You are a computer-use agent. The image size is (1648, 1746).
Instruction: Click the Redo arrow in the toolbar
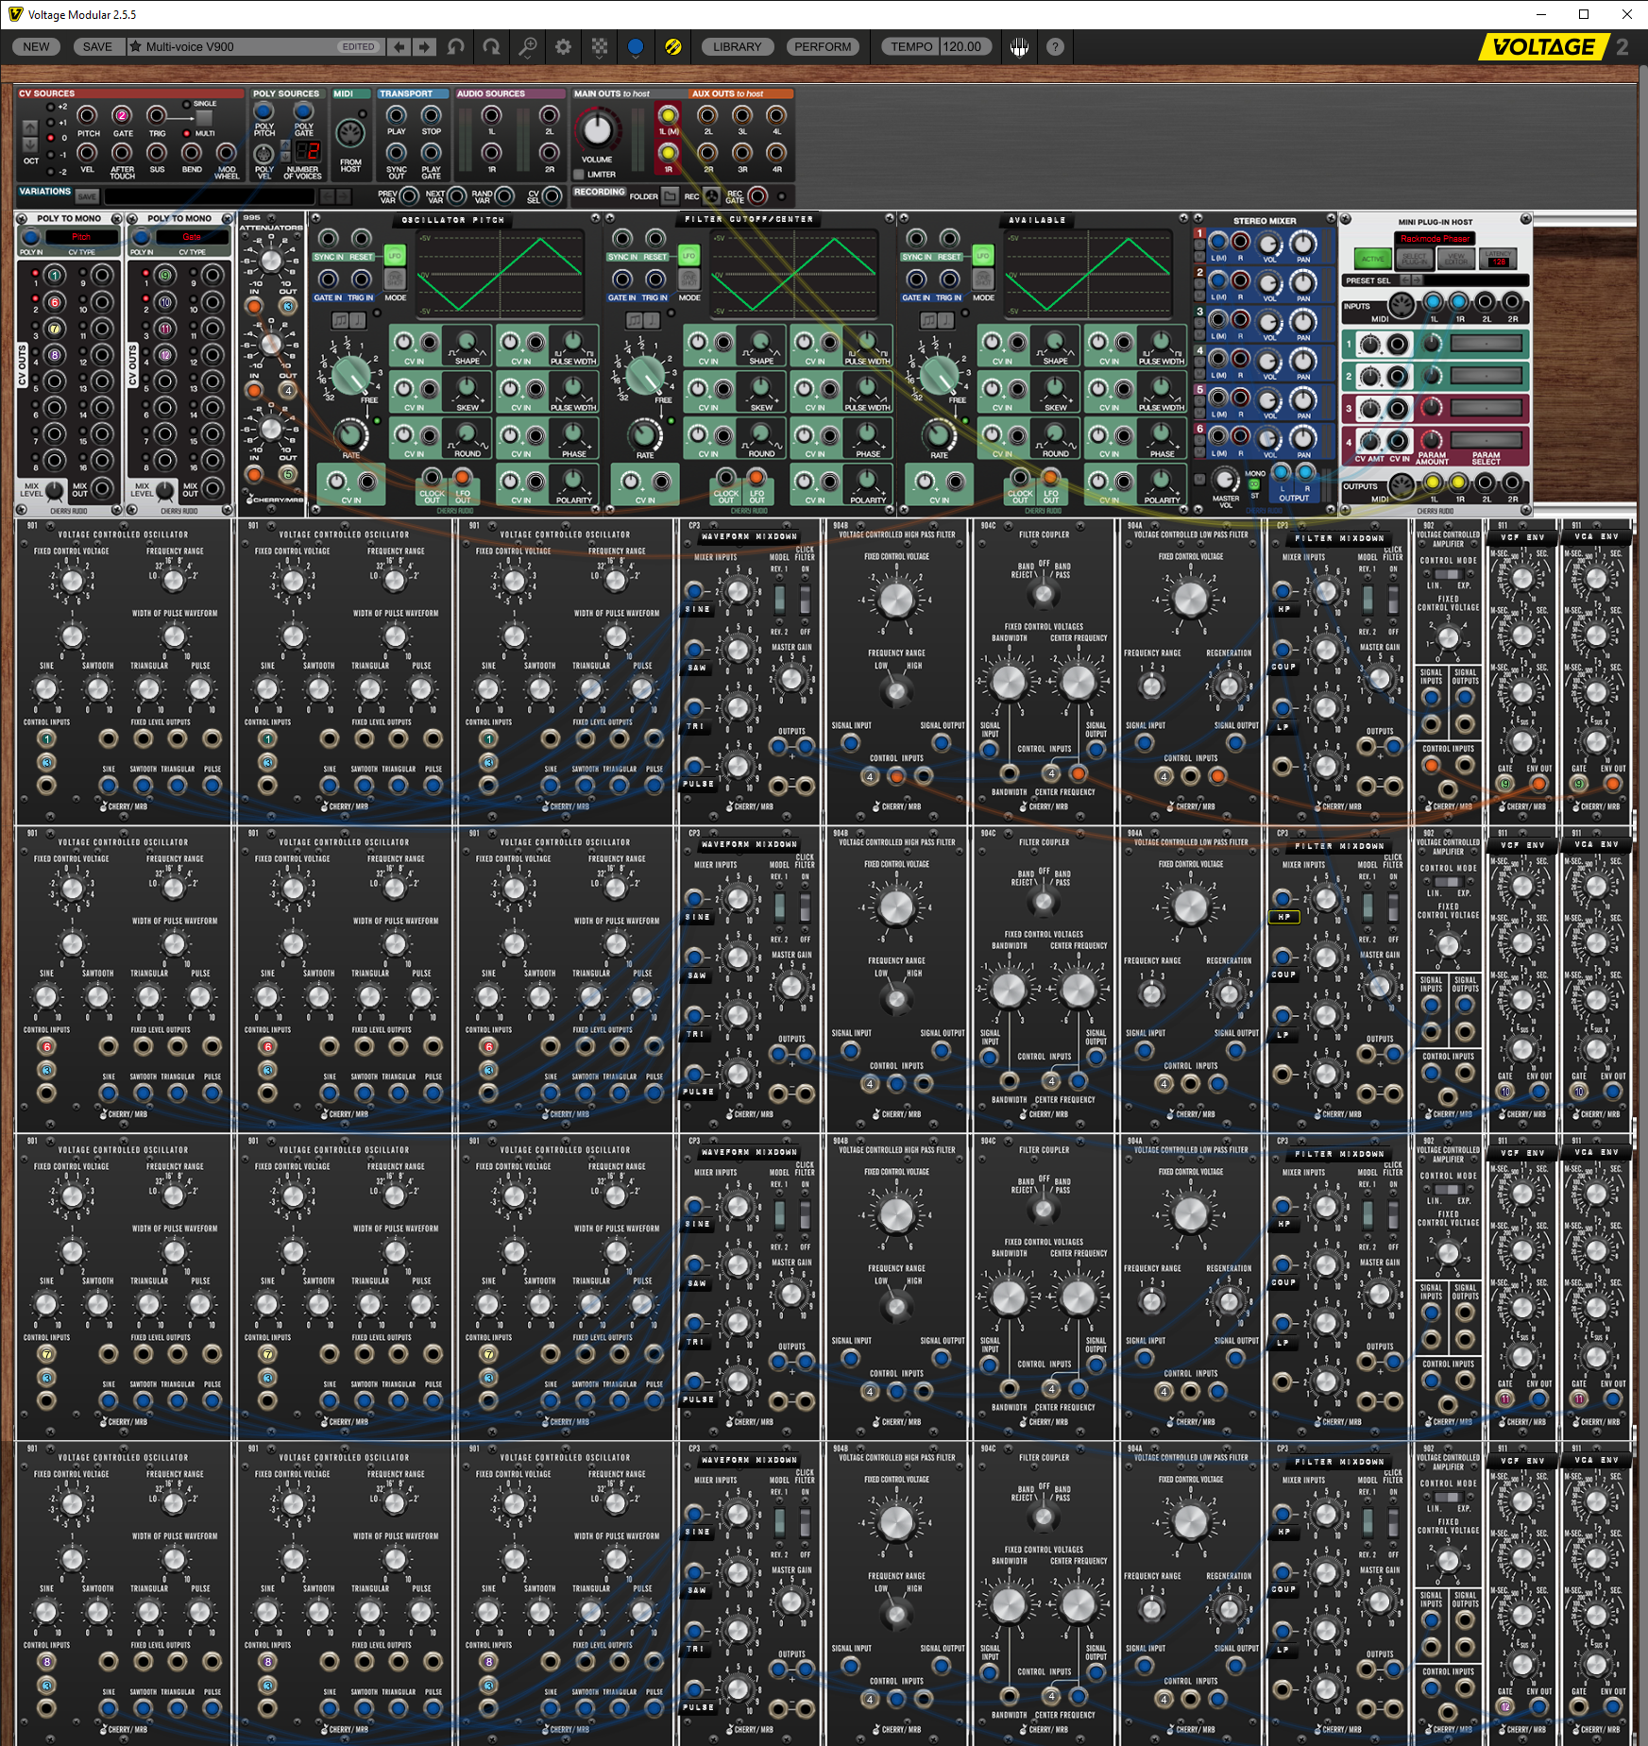491,46
